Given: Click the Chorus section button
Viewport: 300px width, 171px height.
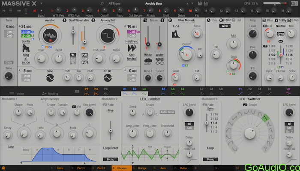Looking at the screenshot, I should point(122,168).
